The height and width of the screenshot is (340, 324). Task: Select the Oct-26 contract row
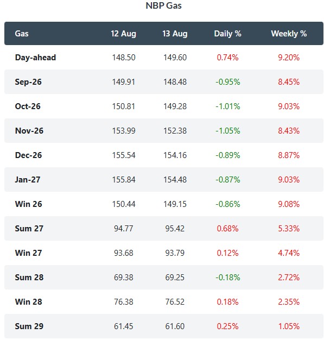[x=163, y=106]
